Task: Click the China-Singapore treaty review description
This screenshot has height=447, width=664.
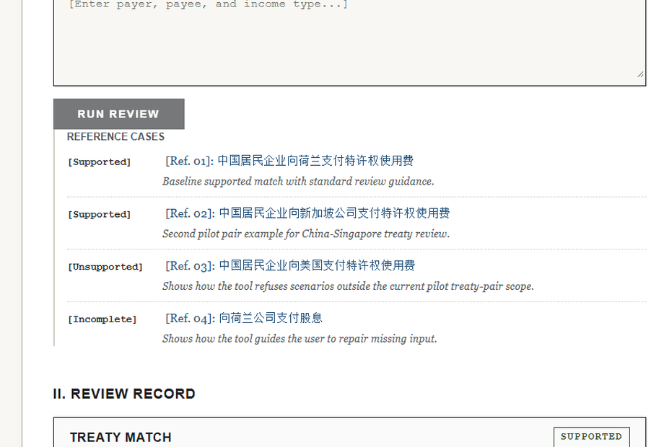Action: point(306,234)
